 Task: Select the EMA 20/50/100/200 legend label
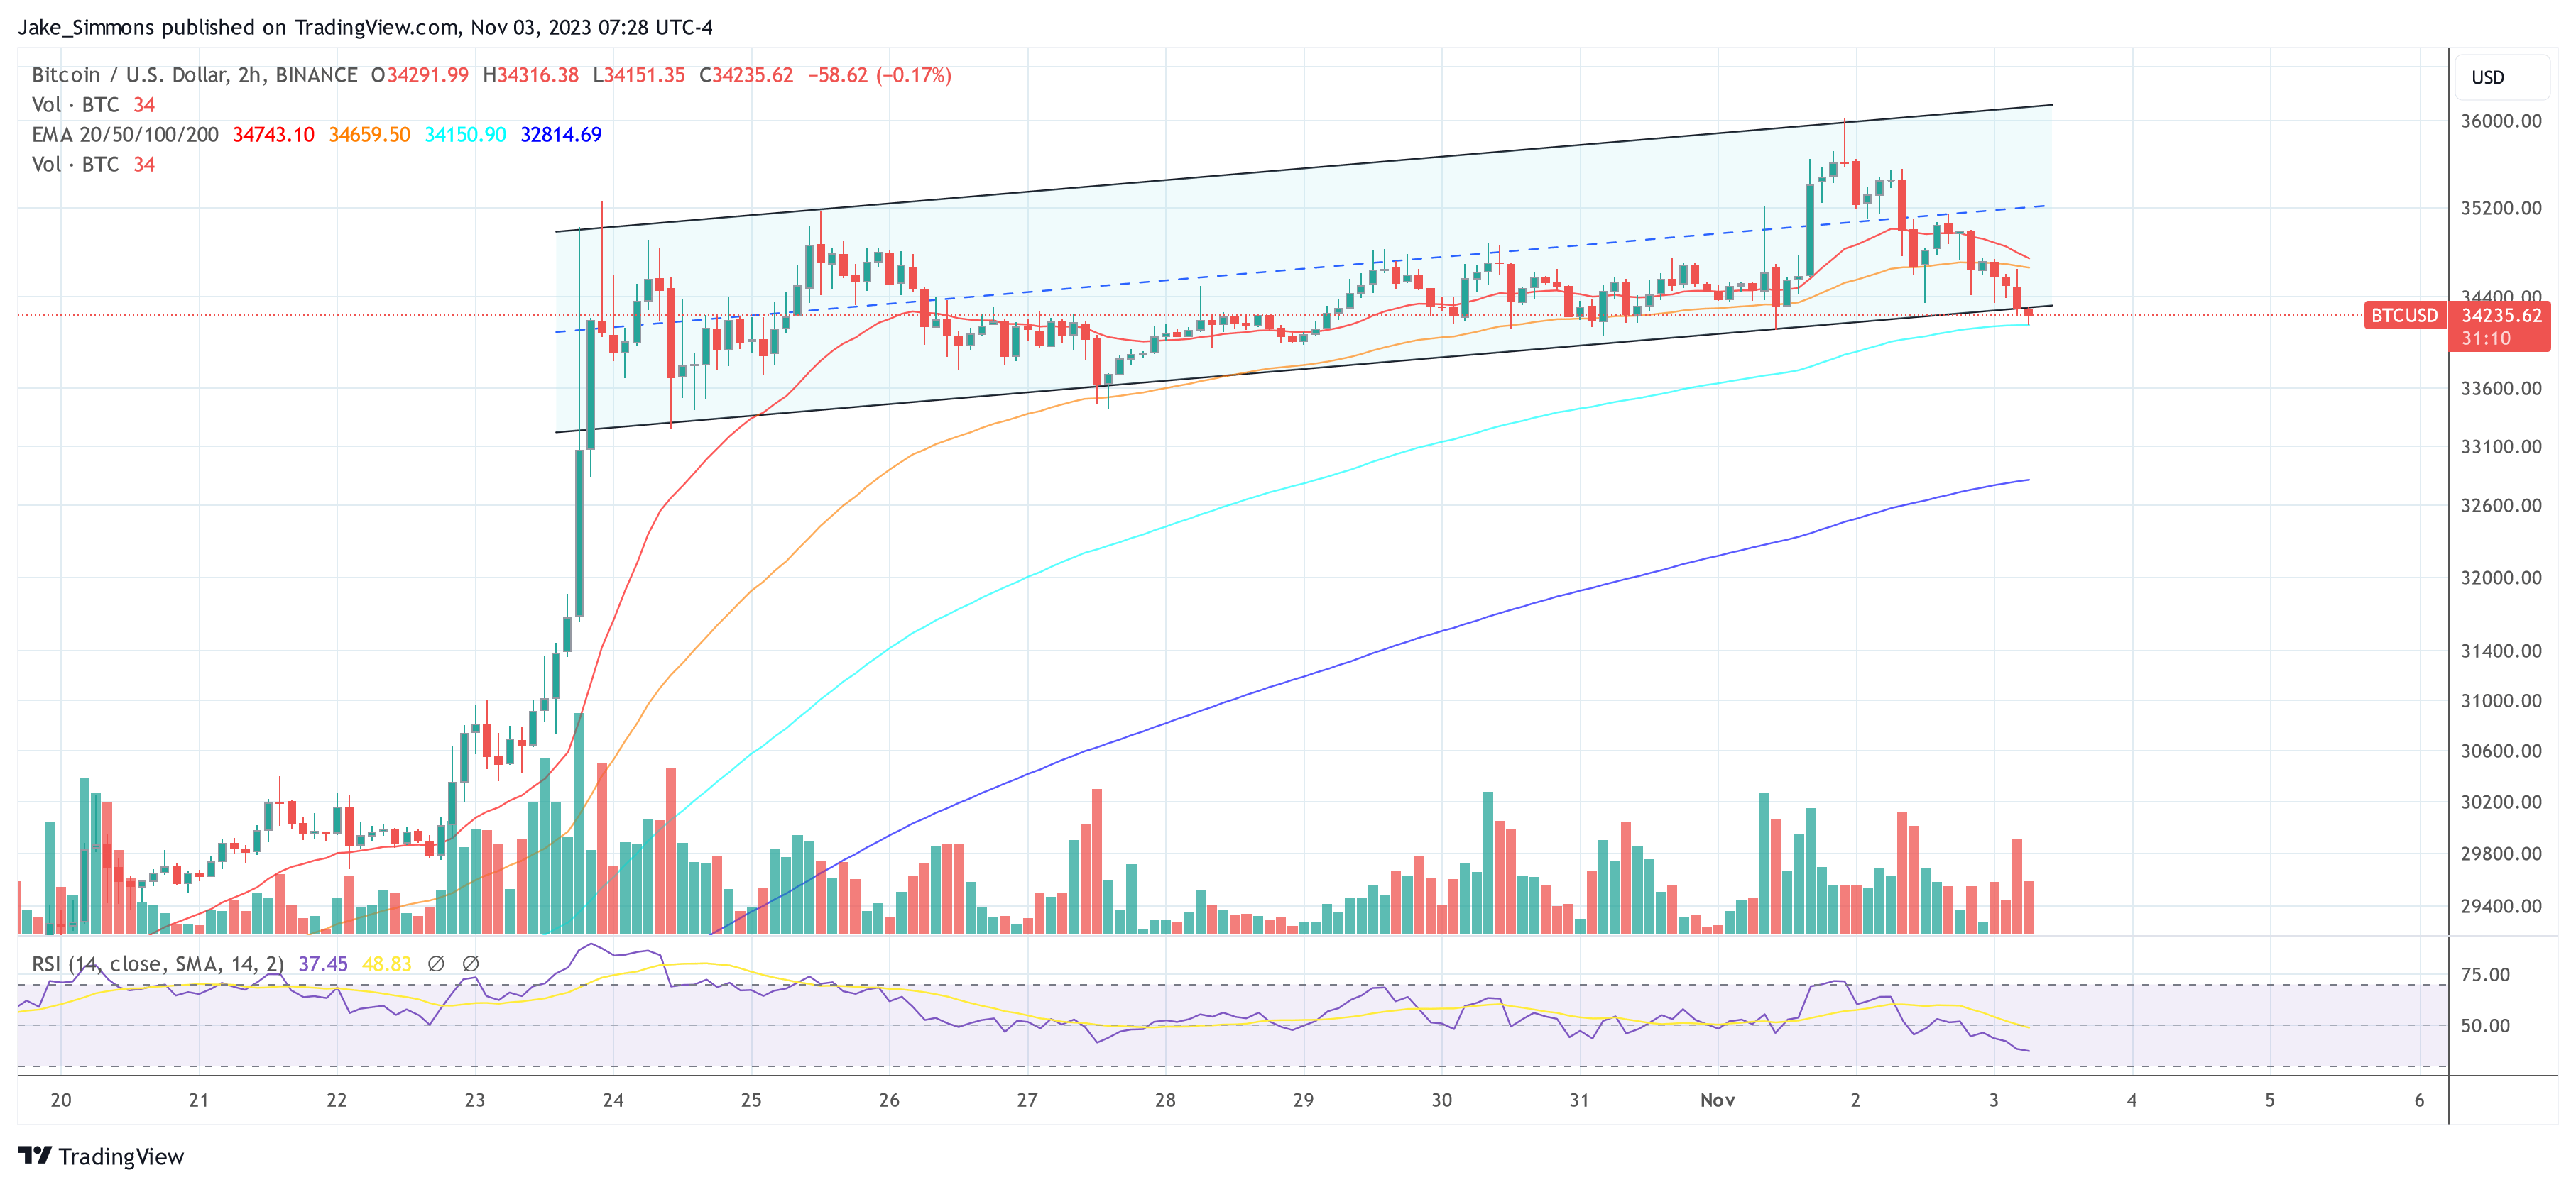pos(125,135)
